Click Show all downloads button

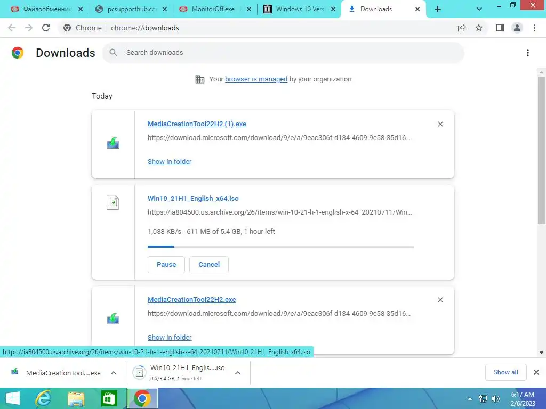tap(505, 372)
